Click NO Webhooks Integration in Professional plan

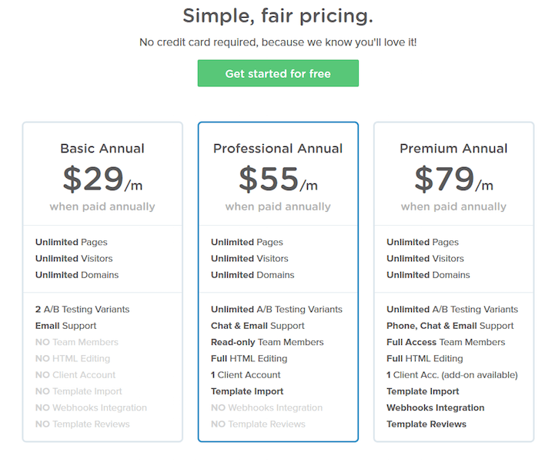click(266, 407)
